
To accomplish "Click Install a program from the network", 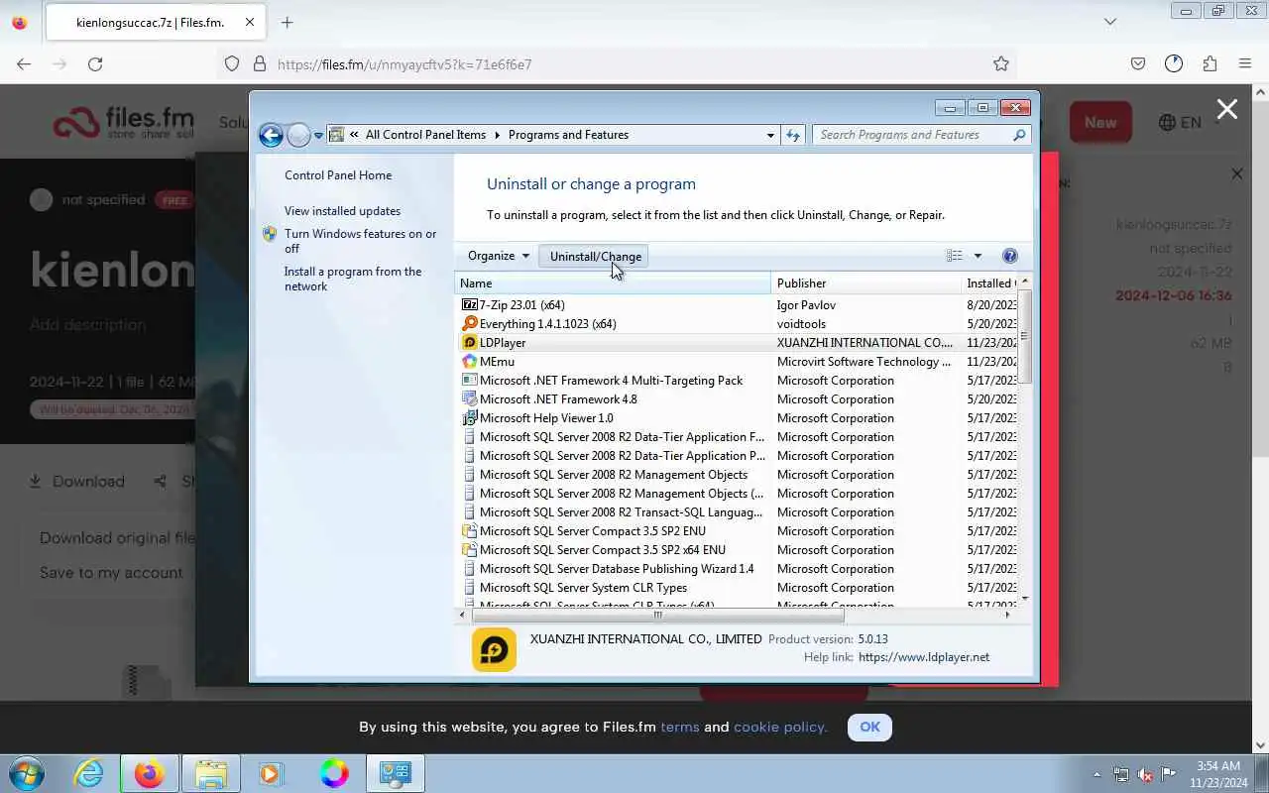I will tap(353, 279).
